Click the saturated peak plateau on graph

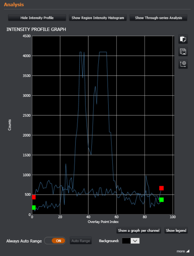tap(103, 52)
